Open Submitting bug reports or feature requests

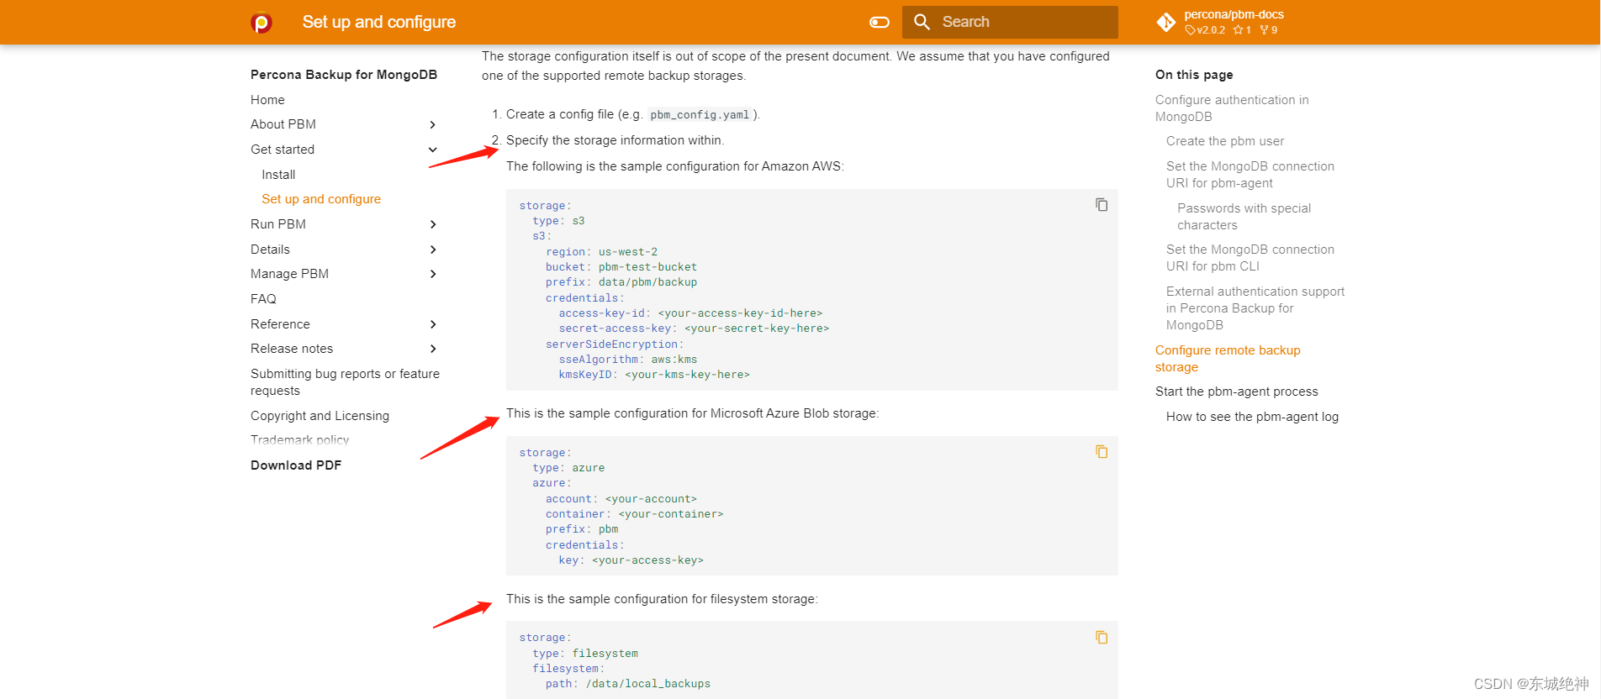click(x=345, y=382)
